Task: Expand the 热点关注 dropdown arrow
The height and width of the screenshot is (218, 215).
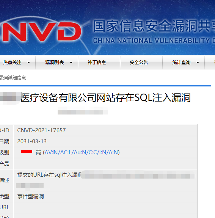Action: click(x=29, y=63)
